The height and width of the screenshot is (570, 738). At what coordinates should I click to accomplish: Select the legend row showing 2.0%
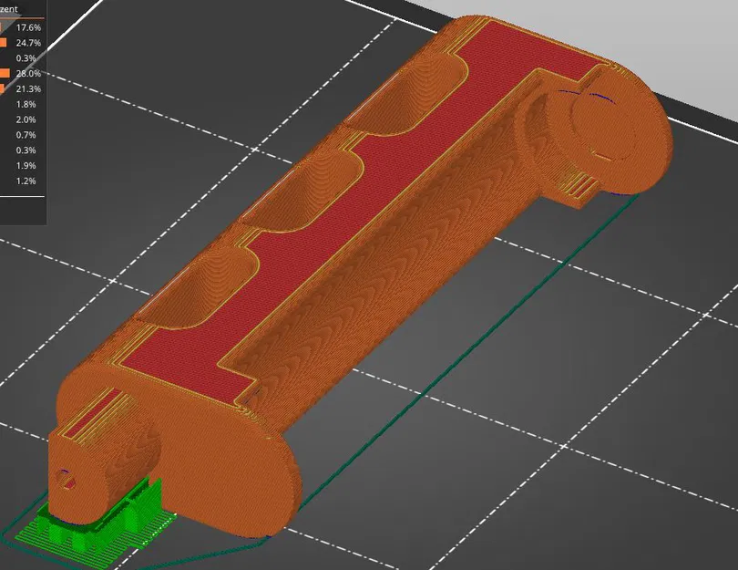(x=26, y=119)
